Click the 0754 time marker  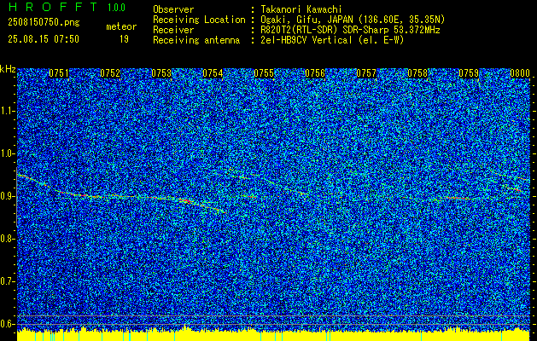click(213, 73)
